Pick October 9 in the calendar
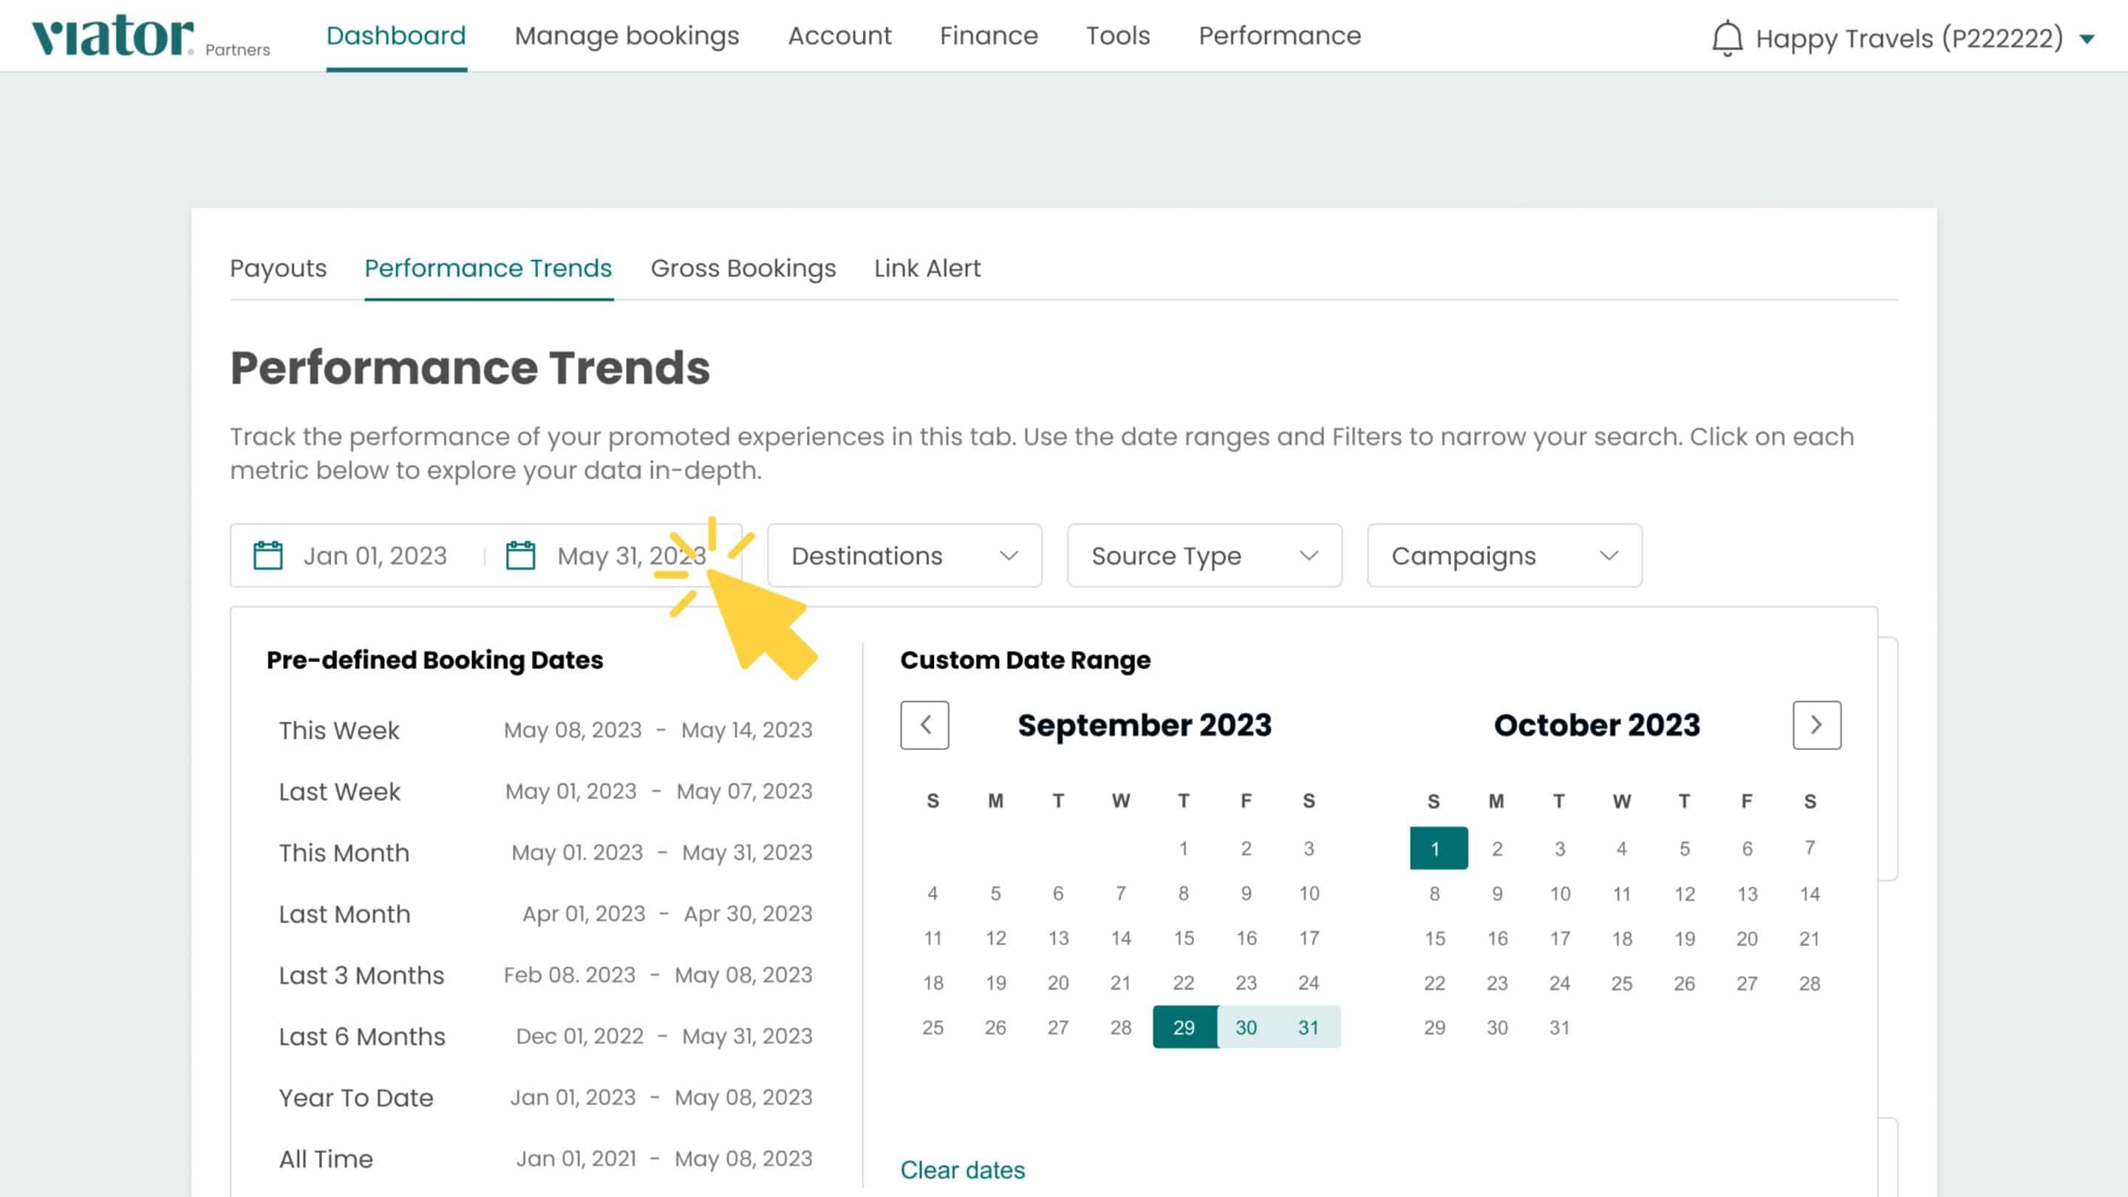This screenshot has width=2128, height=1197. point(1497,893)
